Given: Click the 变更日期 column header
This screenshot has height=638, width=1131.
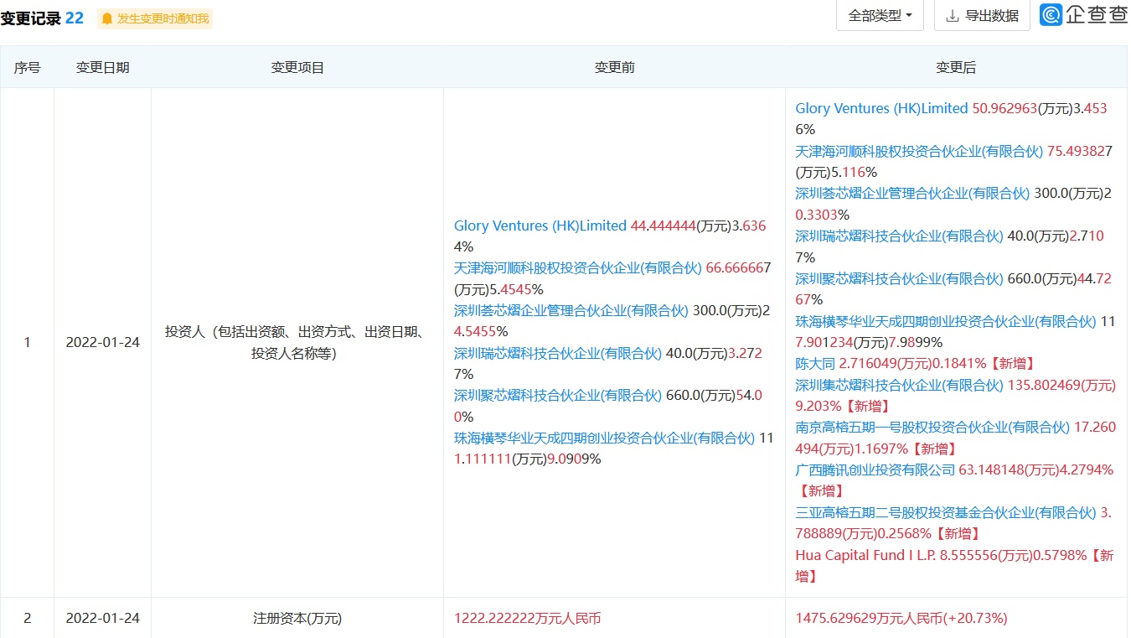Looking at the screenshot, I should coord(102,68).
